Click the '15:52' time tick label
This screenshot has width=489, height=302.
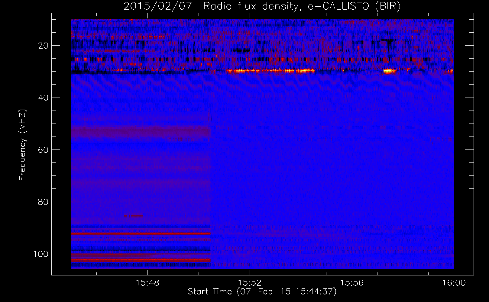coord(250,283)
